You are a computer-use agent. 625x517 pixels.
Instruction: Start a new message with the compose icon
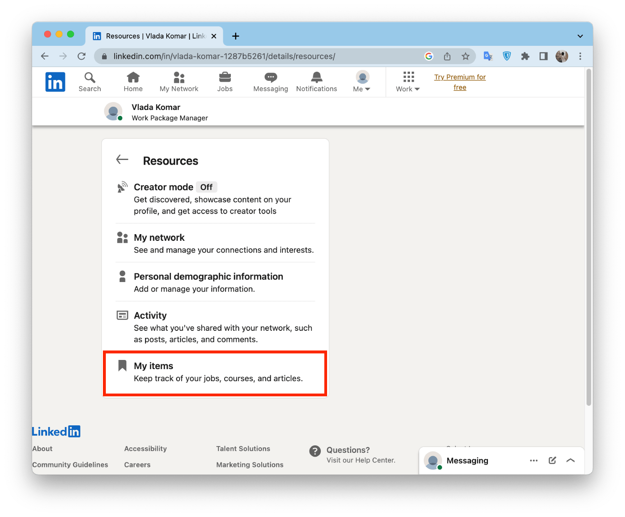pyautogui.click(x=552, y=460)
